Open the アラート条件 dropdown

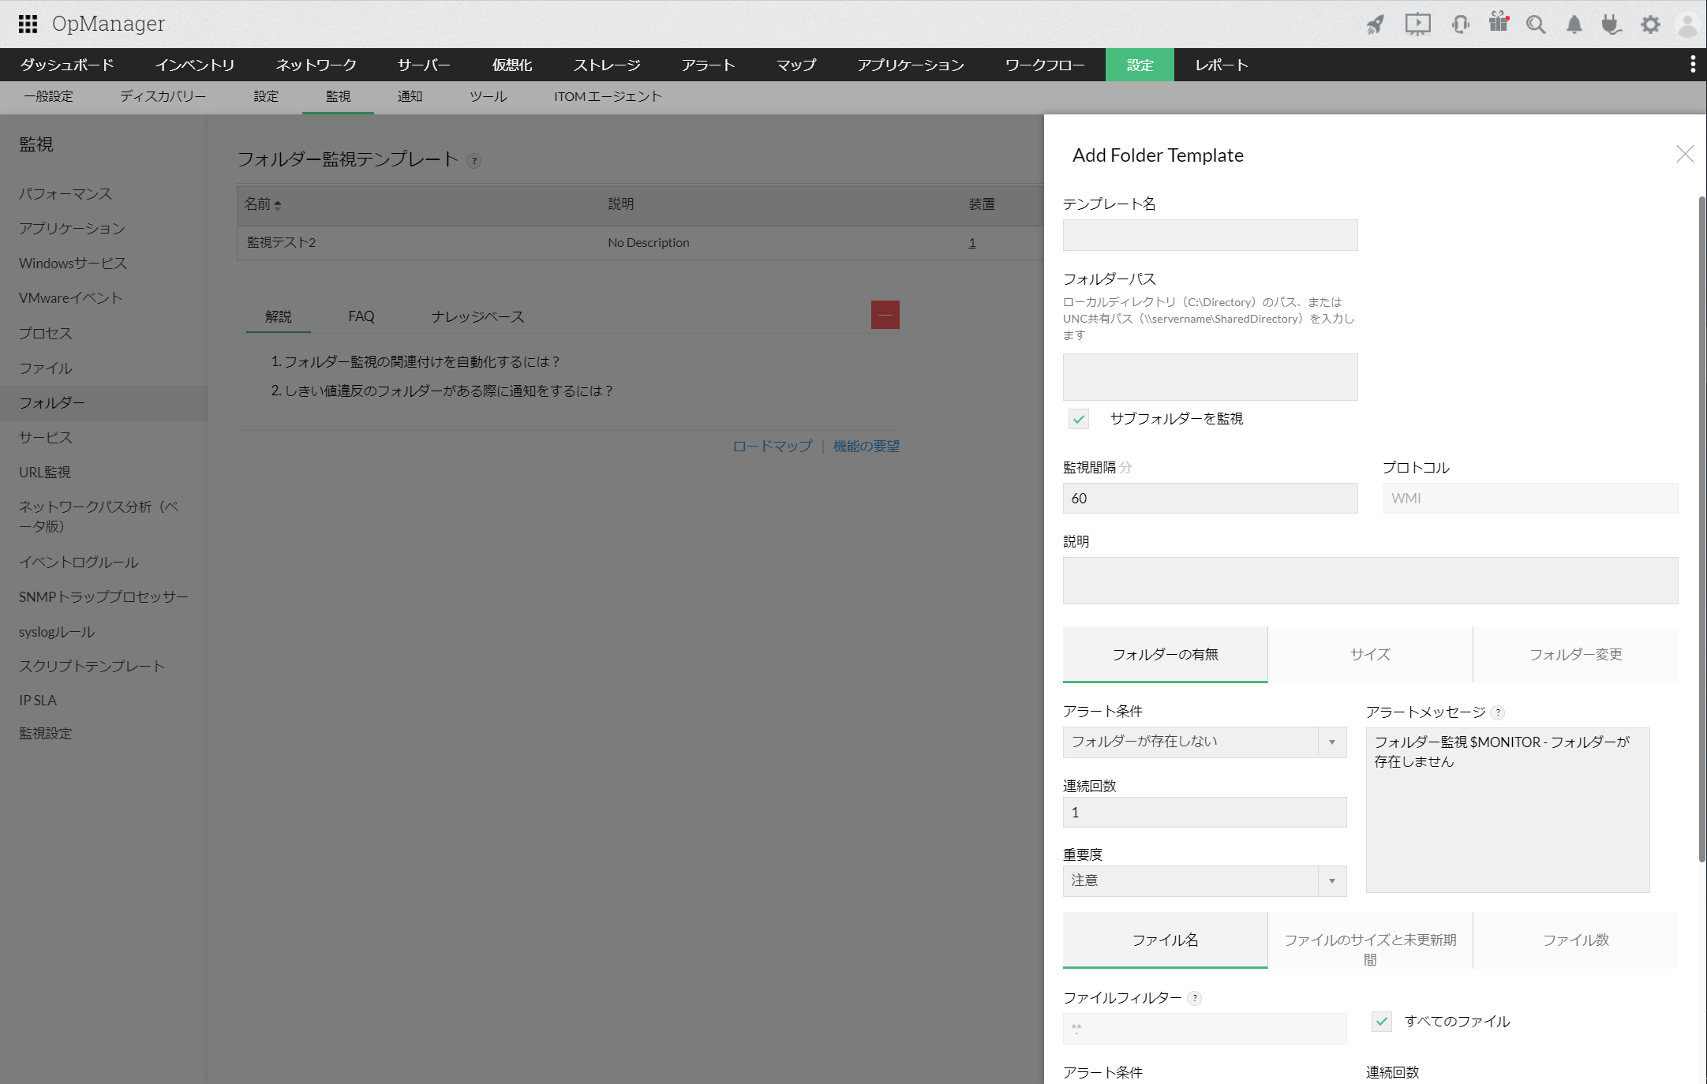coord(1204,742)
